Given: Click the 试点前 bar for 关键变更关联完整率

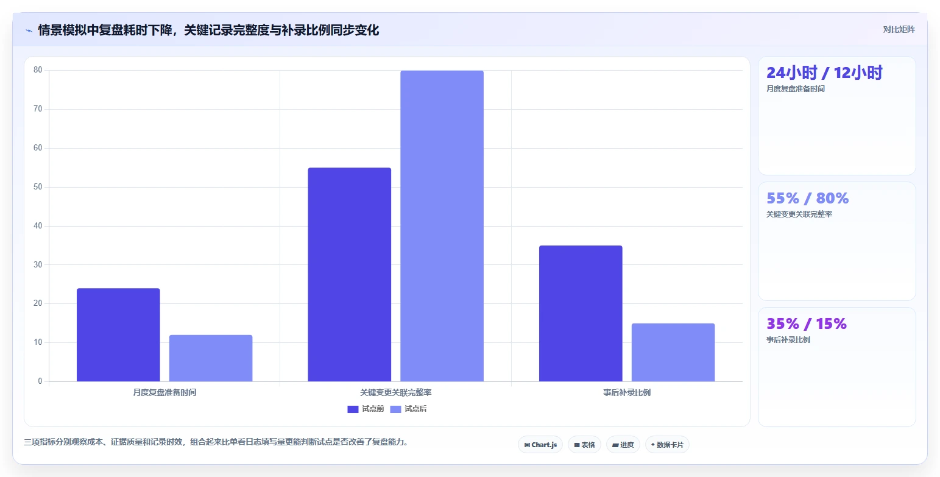Looking at the screenshot, I should point(350,275).
